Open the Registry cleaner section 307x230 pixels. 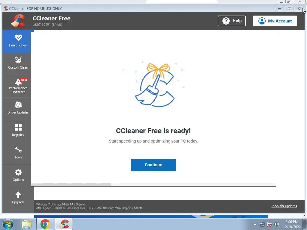pos(18,130)
